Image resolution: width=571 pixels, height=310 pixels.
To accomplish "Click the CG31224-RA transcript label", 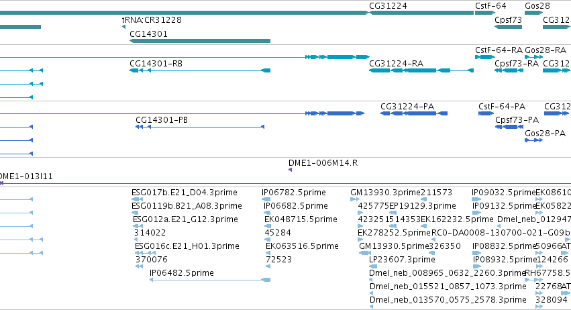I will [x=396, y=63].
